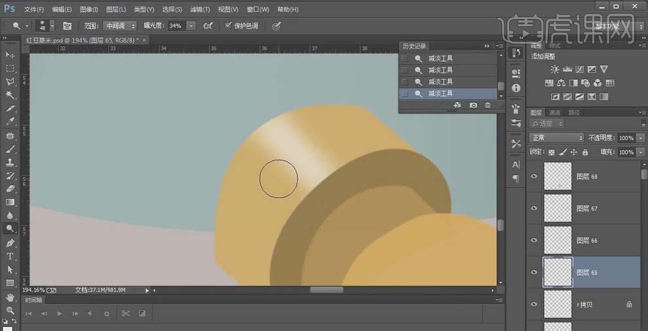Select 图层 67 layer thumbnail
This screenshot has height=331, width=648.
[558, 208]
